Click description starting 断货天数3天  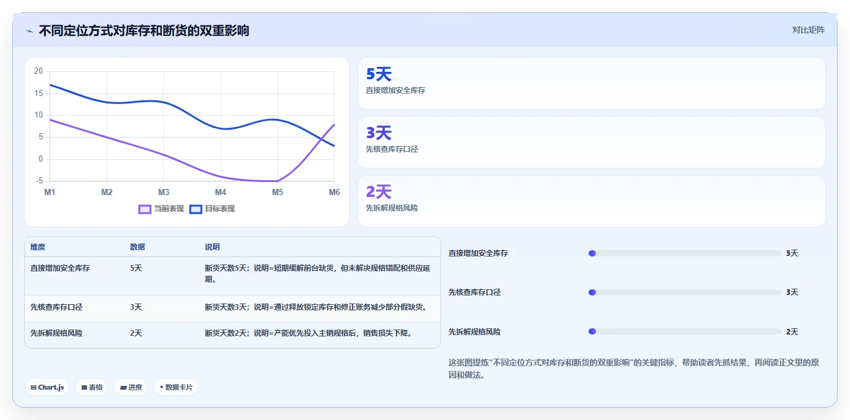pos(316,307)
